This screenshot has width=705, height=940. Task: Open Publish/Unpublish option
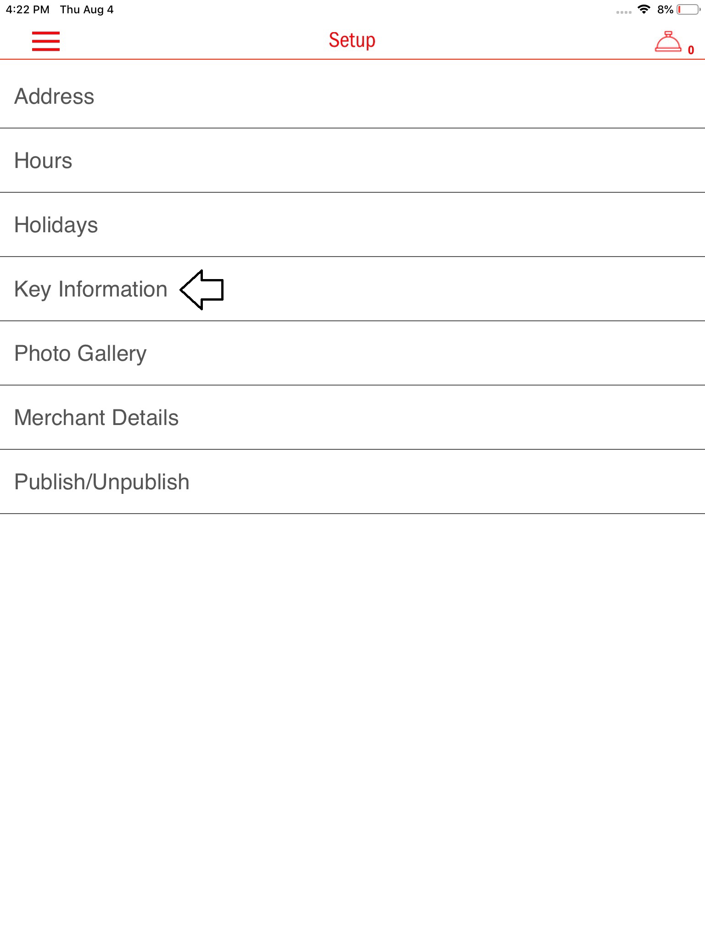102,482
